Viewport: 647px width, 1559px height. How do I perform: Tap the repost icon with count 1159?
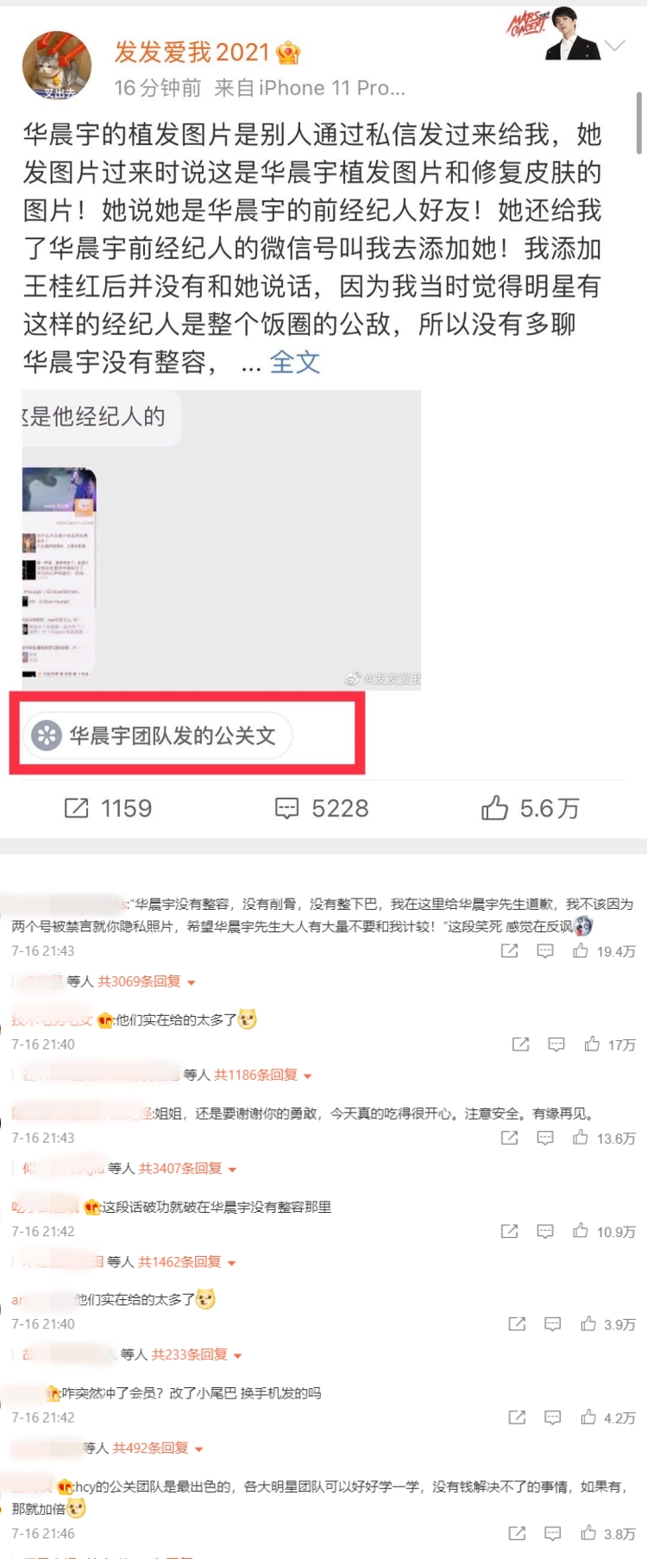77,808
